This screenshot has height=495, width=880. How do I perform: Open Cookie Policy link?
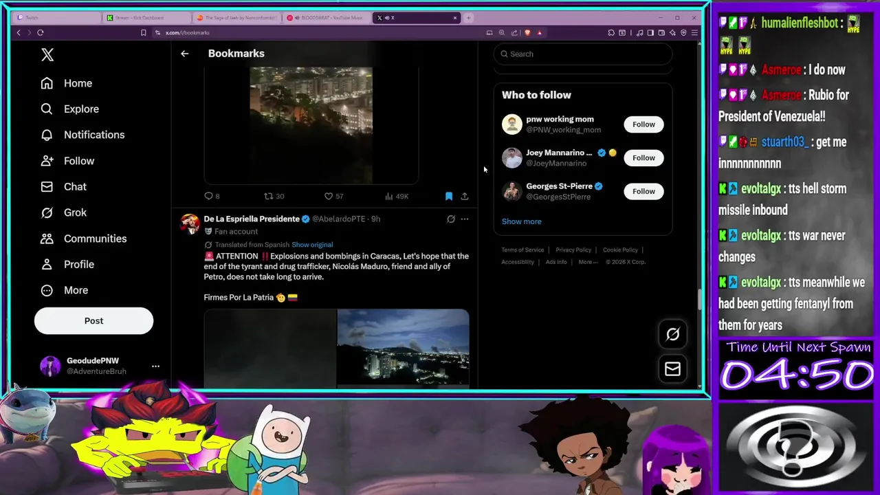click(620, 250)
